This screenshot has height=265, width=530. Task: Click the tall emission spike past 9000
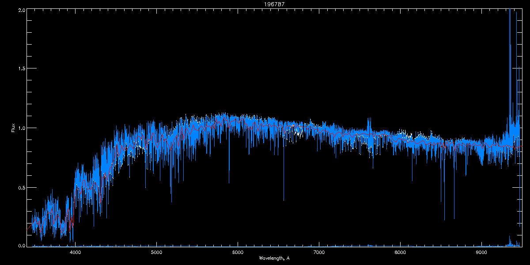coord(510,26)
